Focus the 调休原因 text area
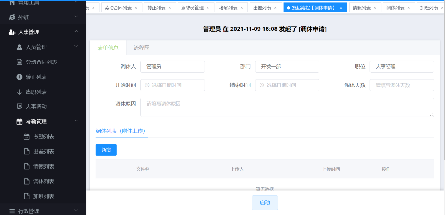 point(287,107)
